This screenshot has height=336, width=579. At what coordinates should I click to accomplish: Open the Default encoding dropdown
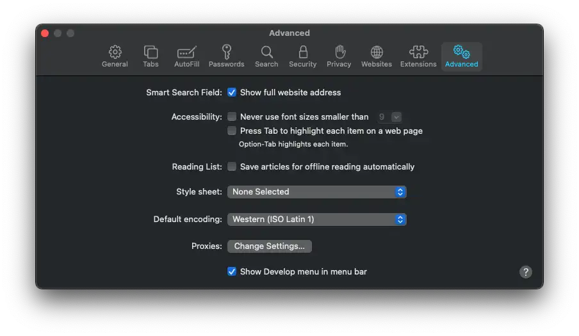click(x=317, y=220)
